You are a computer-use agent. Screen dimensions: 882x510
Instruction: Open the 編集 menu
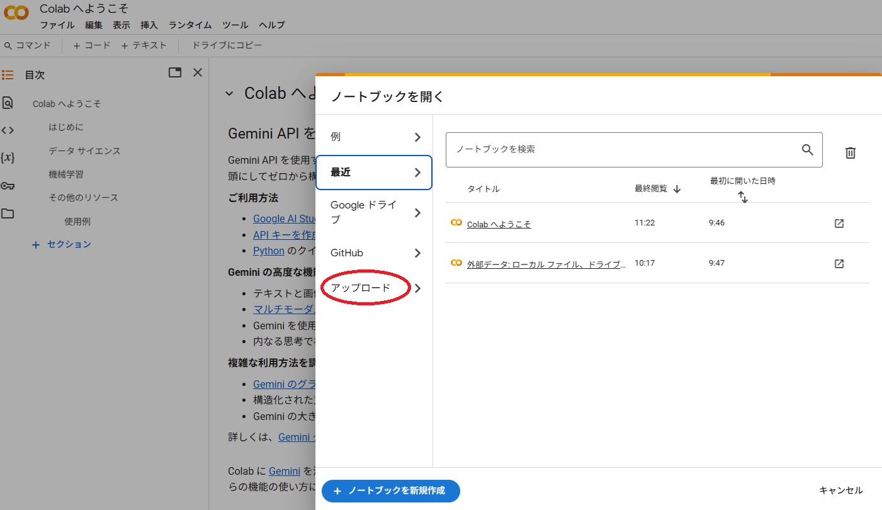coord(94,25)
